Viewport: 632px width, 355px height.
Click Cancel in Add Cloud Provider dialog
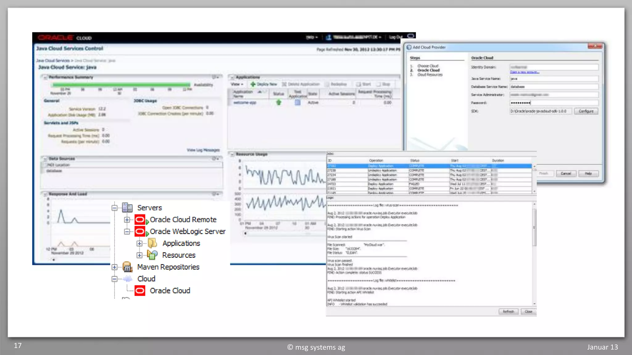(566, 173)
